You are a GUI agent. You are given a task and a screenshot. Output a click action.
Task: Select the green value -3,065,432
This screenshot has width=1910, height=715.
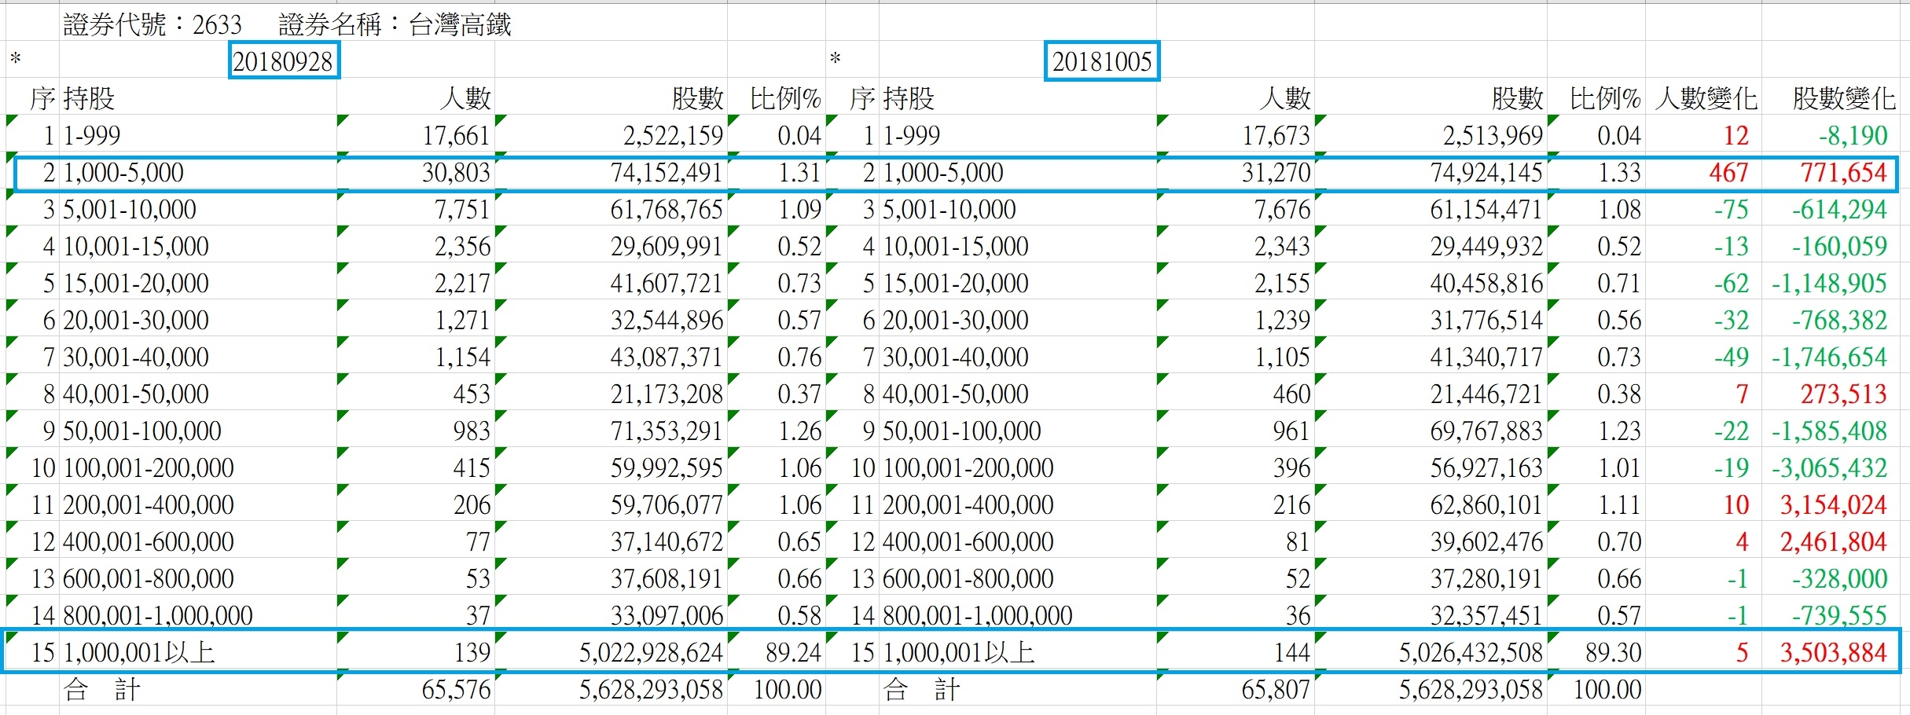tap(1829, 467)
